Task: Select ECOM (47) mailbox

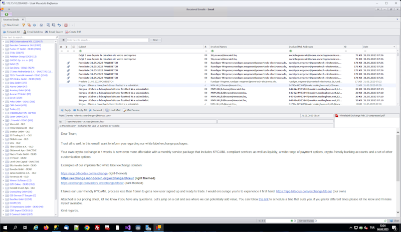Action: click(x=15, y=203)
